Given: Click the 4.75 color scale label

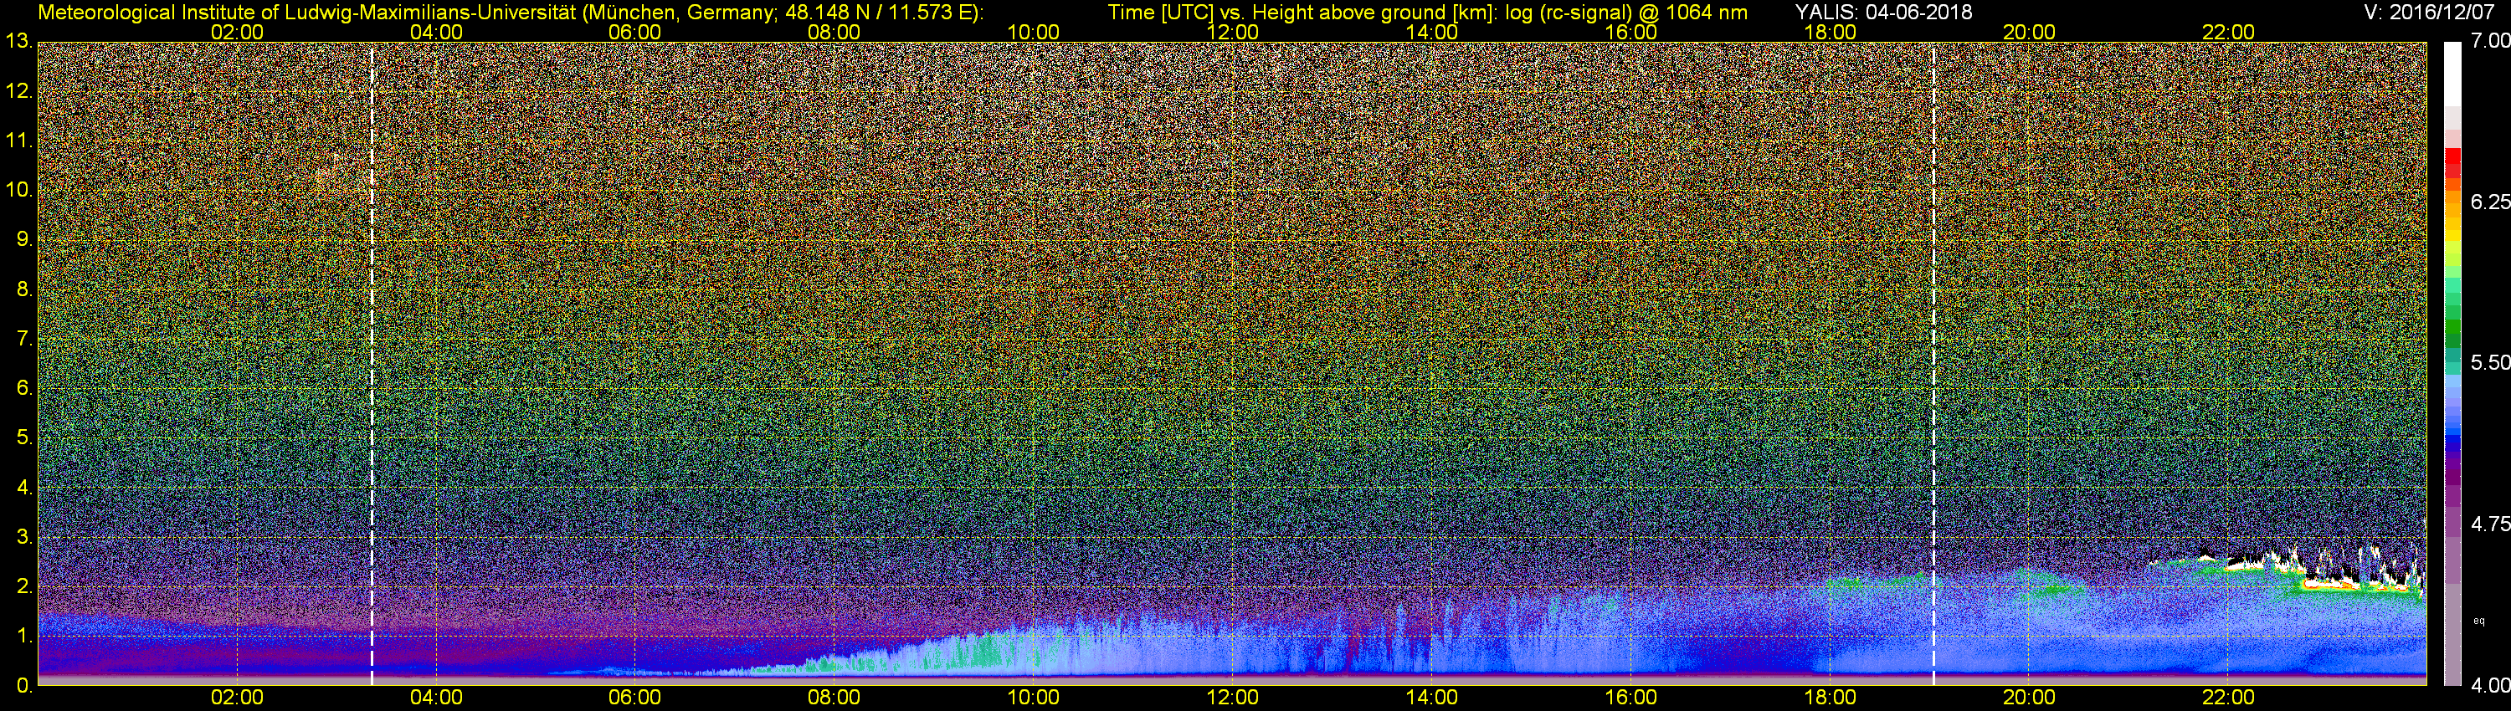Looking at the screenshot, I should click(2489, 524).
